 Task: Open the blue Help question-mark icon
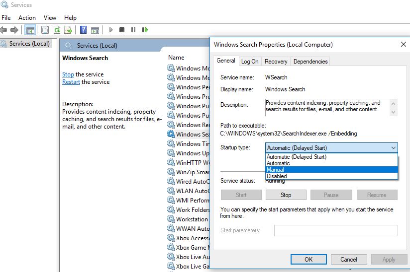point(83,30)
